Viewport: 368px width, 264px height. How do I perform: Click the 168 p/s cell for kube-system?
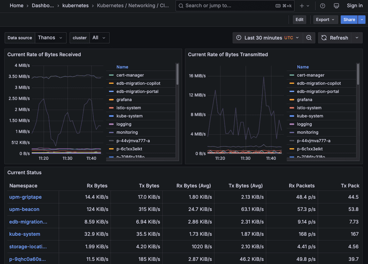pos(292,234)
